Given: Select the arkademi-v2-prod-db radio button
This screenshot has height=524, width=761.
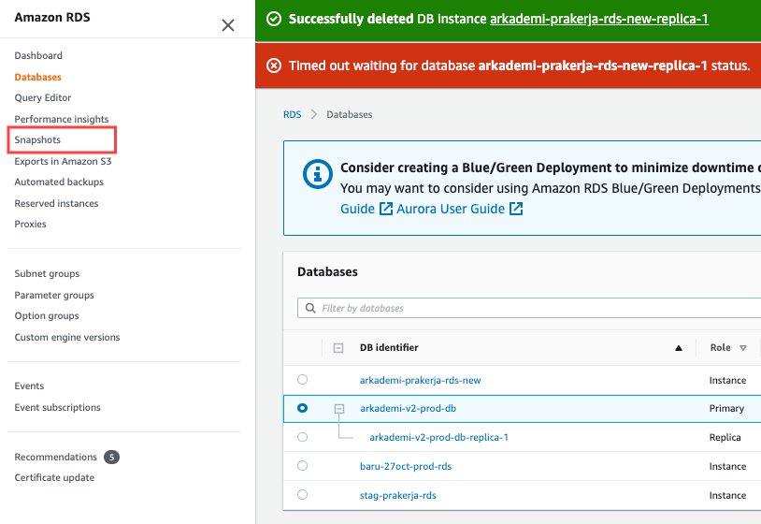Looking at the screenshot, I should point(302,408).
